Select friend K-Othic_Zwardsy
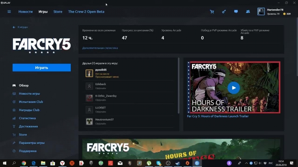This screenshot has width=298, height=167. point(128,98)
